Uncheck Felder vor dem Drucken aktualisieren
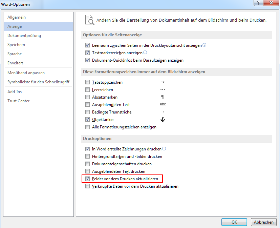 click(87, 179)
